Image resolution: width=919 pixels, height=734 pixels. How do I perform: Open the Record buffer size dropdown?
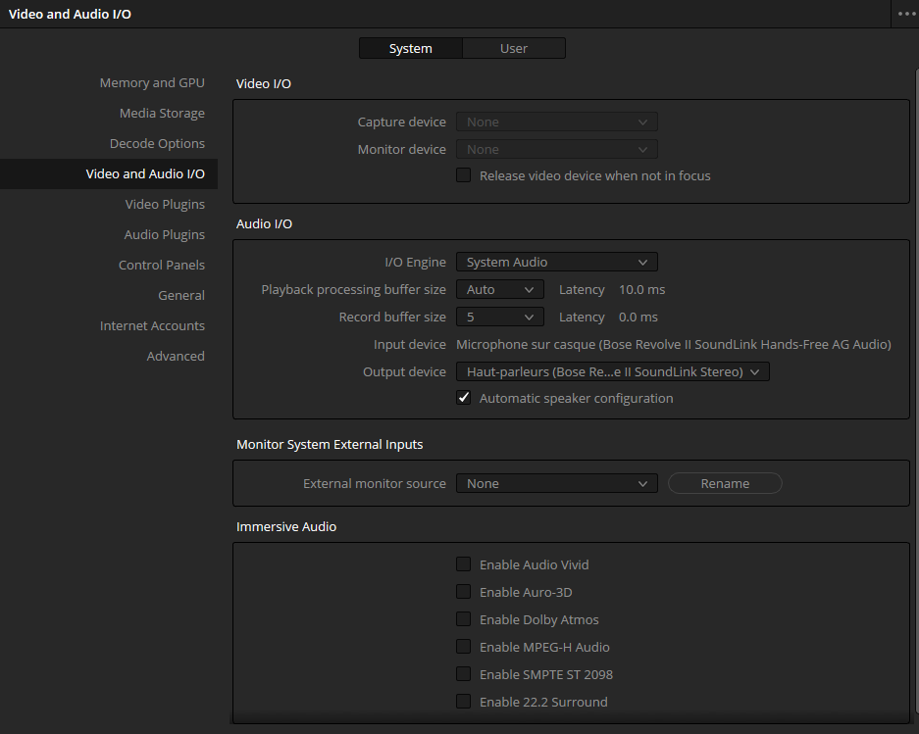(499, 318)
